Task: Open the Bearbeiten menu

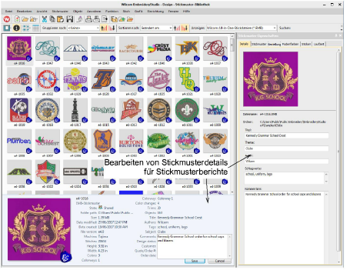Action: tap(25, 12)
